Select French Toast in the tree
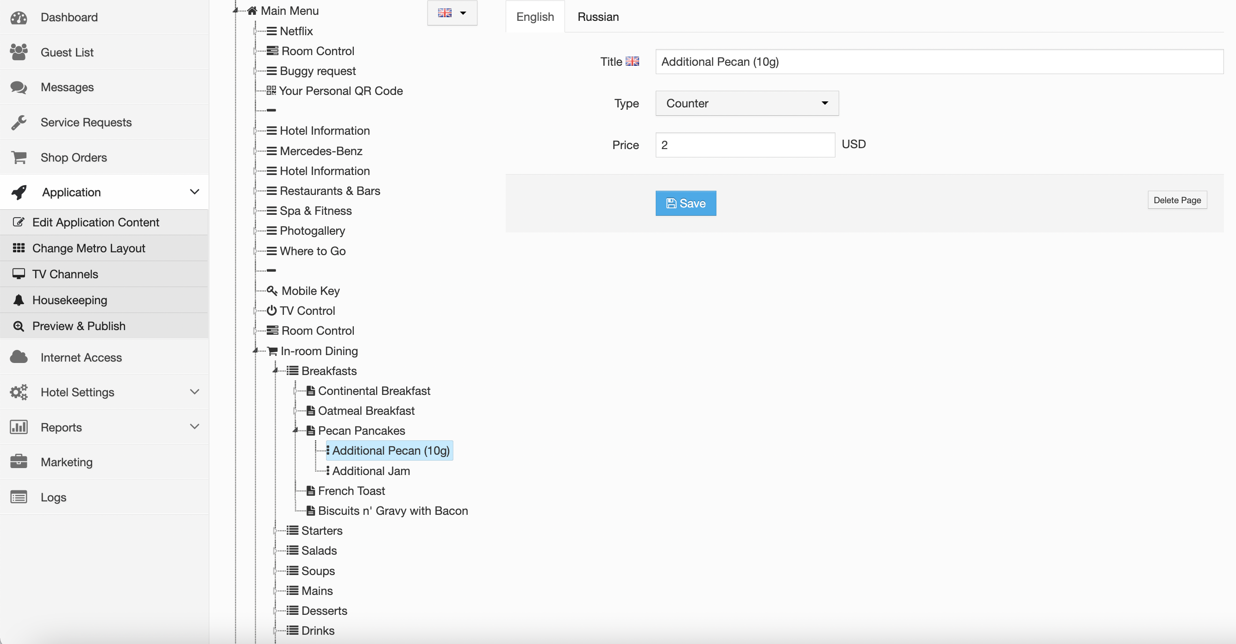 [x=351, y=491]
